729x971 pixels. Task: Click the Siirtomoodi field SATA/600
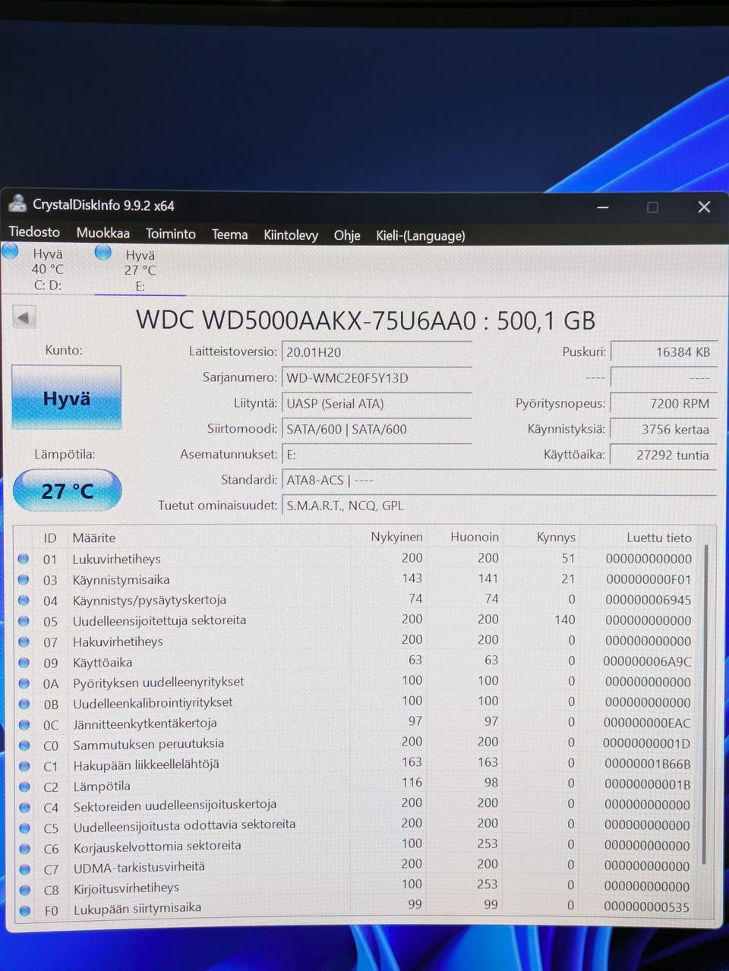[x=377, y=429]
